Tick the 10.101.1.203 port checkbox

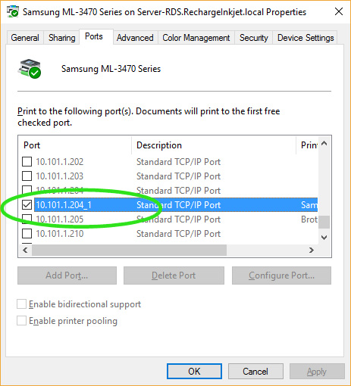pos(27,176)
